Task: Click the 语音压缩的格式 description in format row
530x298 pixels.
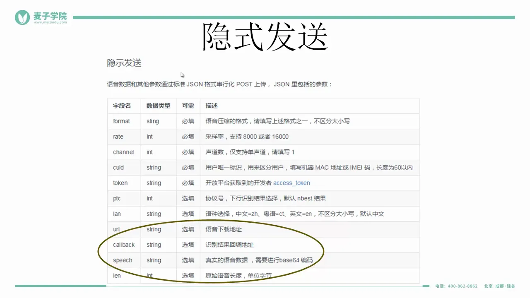Action: click(278, 121)
